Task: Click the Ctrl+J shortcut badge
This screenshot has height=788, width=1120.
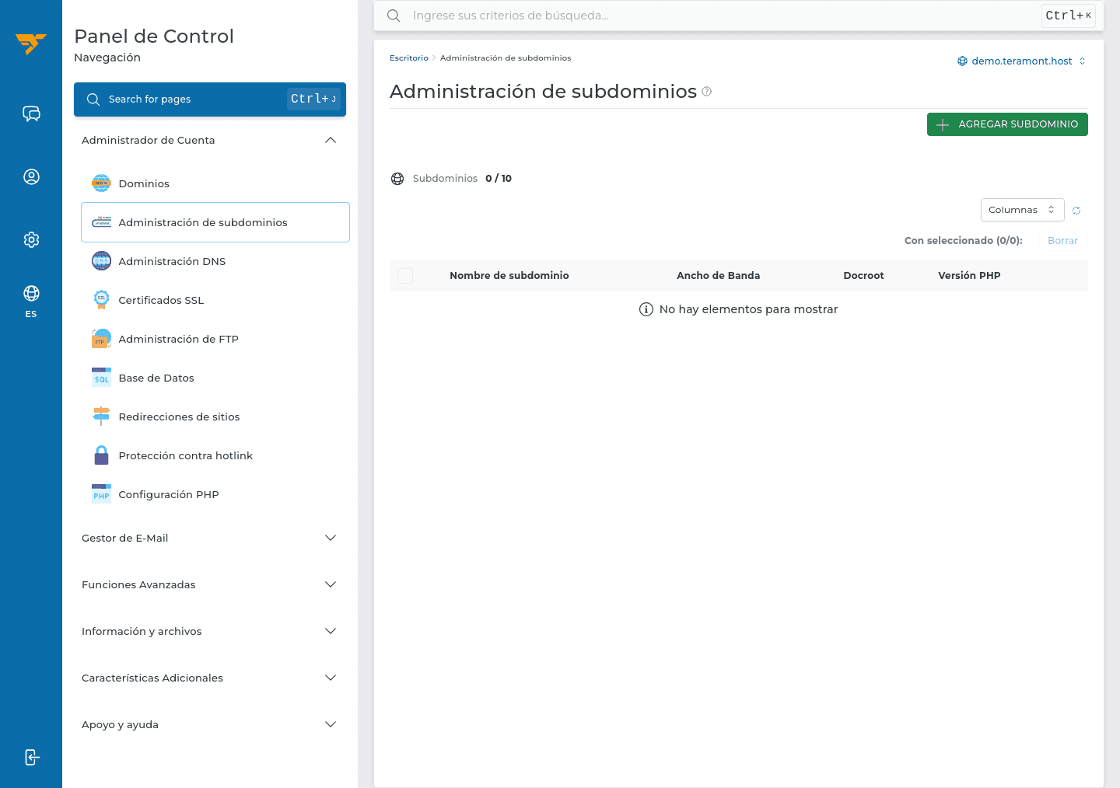Action: (x=313, y=99)
